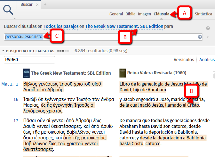Switch to Análisis view
215x157 pixels.
[x=207, y=60]
